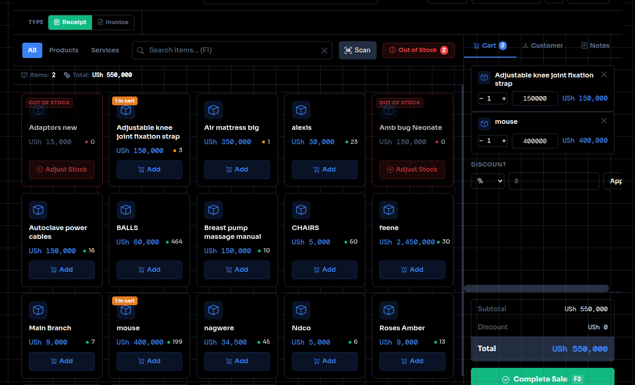Add Autoclave power cables to cart

pos(62,269)
